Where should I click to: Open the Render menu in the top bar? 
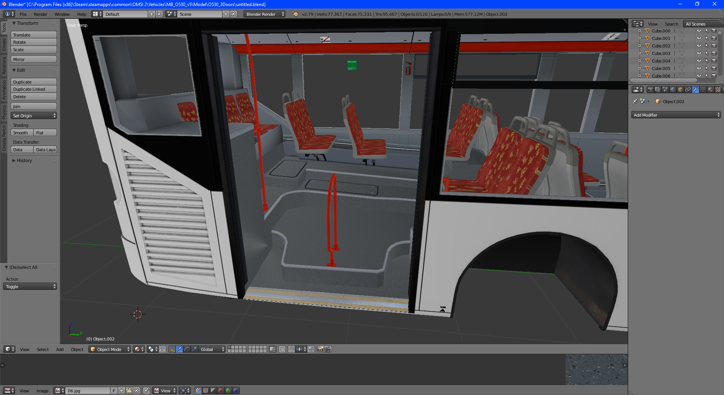click(40, 14)
